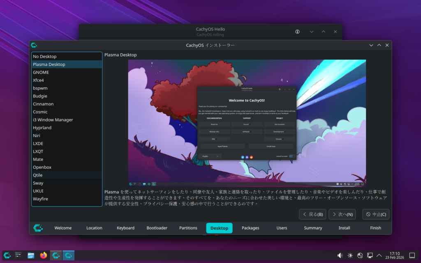Select GNOME in the desktop list

click(41, 72)
